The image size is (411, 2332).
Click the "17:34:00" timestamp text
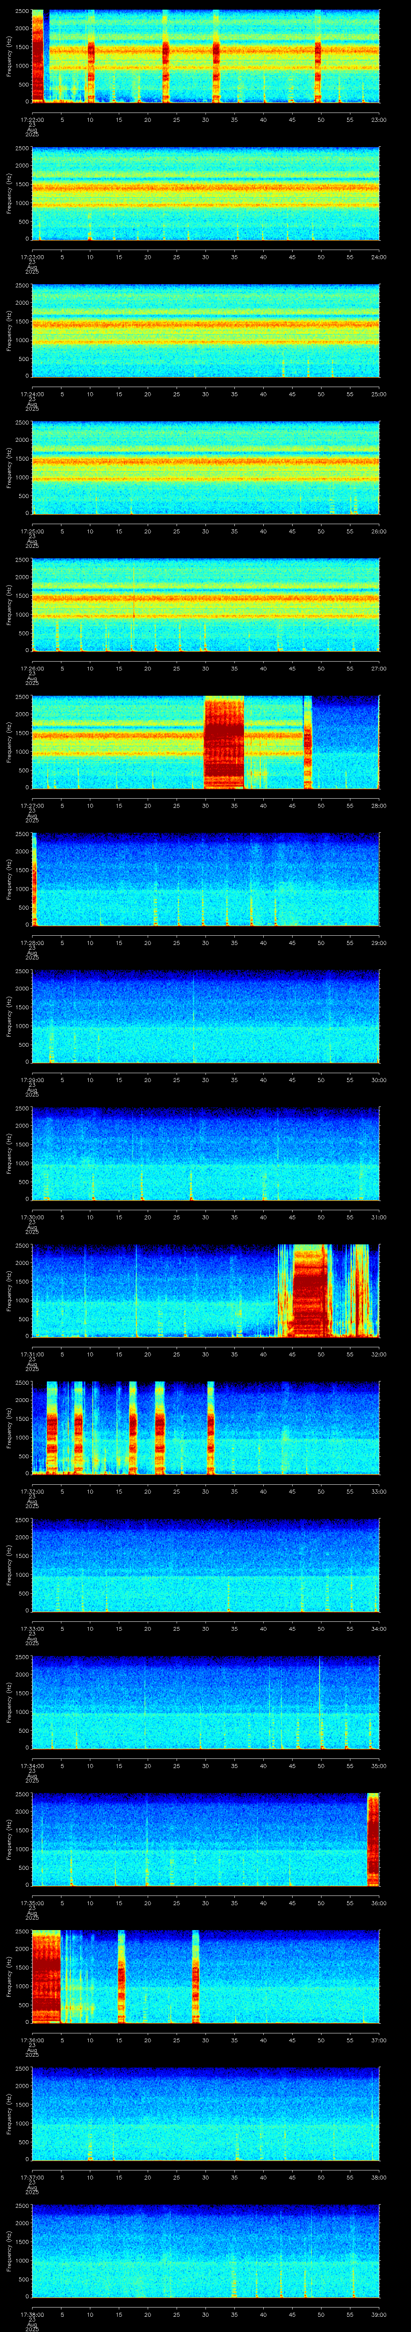click(x=32, y=1765)
